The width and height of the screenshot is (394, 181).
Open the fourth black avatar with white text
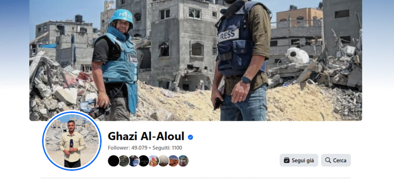(x=144, y=161)
